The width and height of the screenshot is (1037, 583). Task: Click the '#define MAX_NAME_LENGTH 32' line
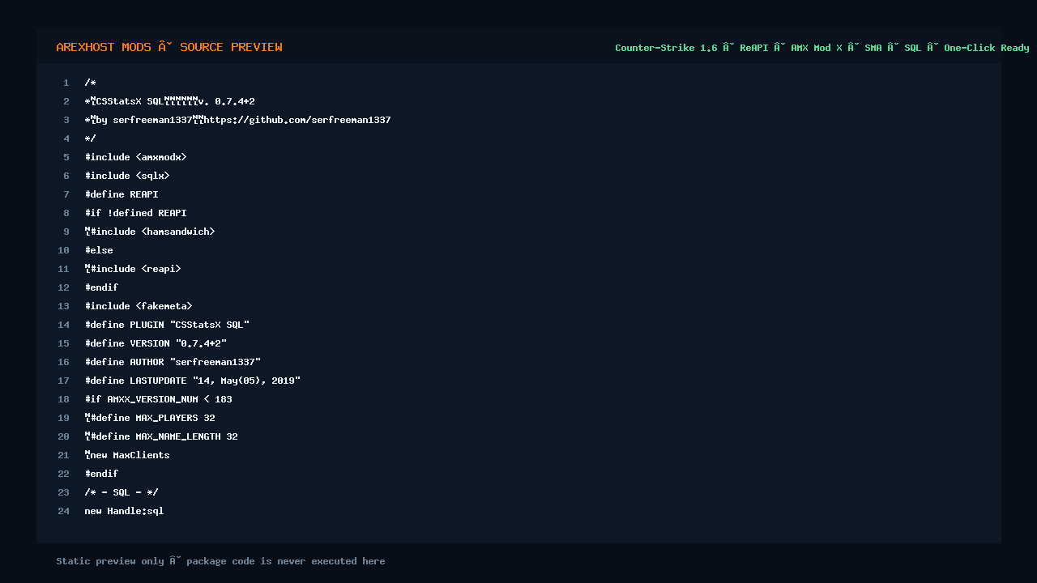[161, 436]
